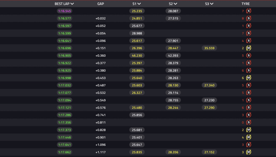Click the 35.559 S3 sector time
Screen dimensions: 276x157
209,48
